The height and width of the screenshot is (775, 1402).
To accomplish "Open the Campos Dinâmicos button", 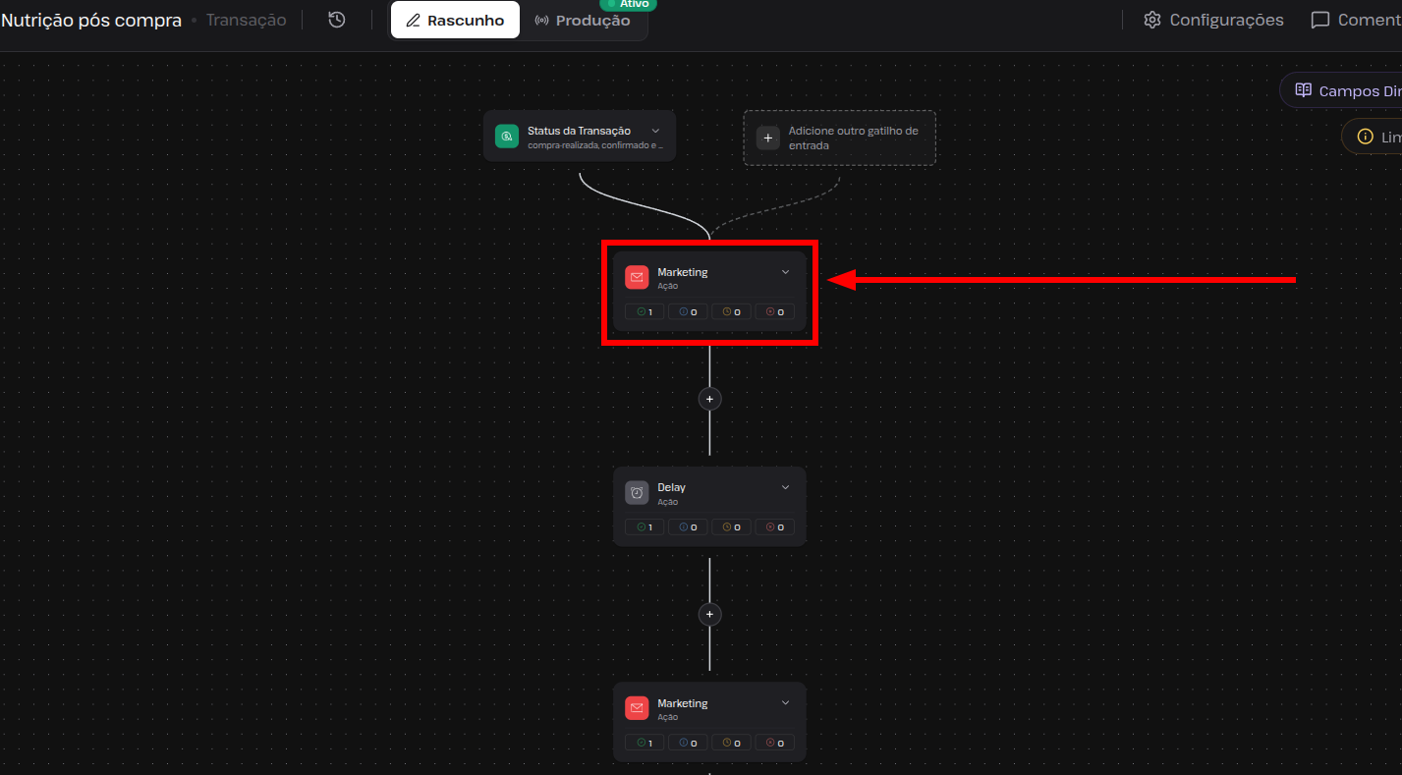I will [1342, 90].
